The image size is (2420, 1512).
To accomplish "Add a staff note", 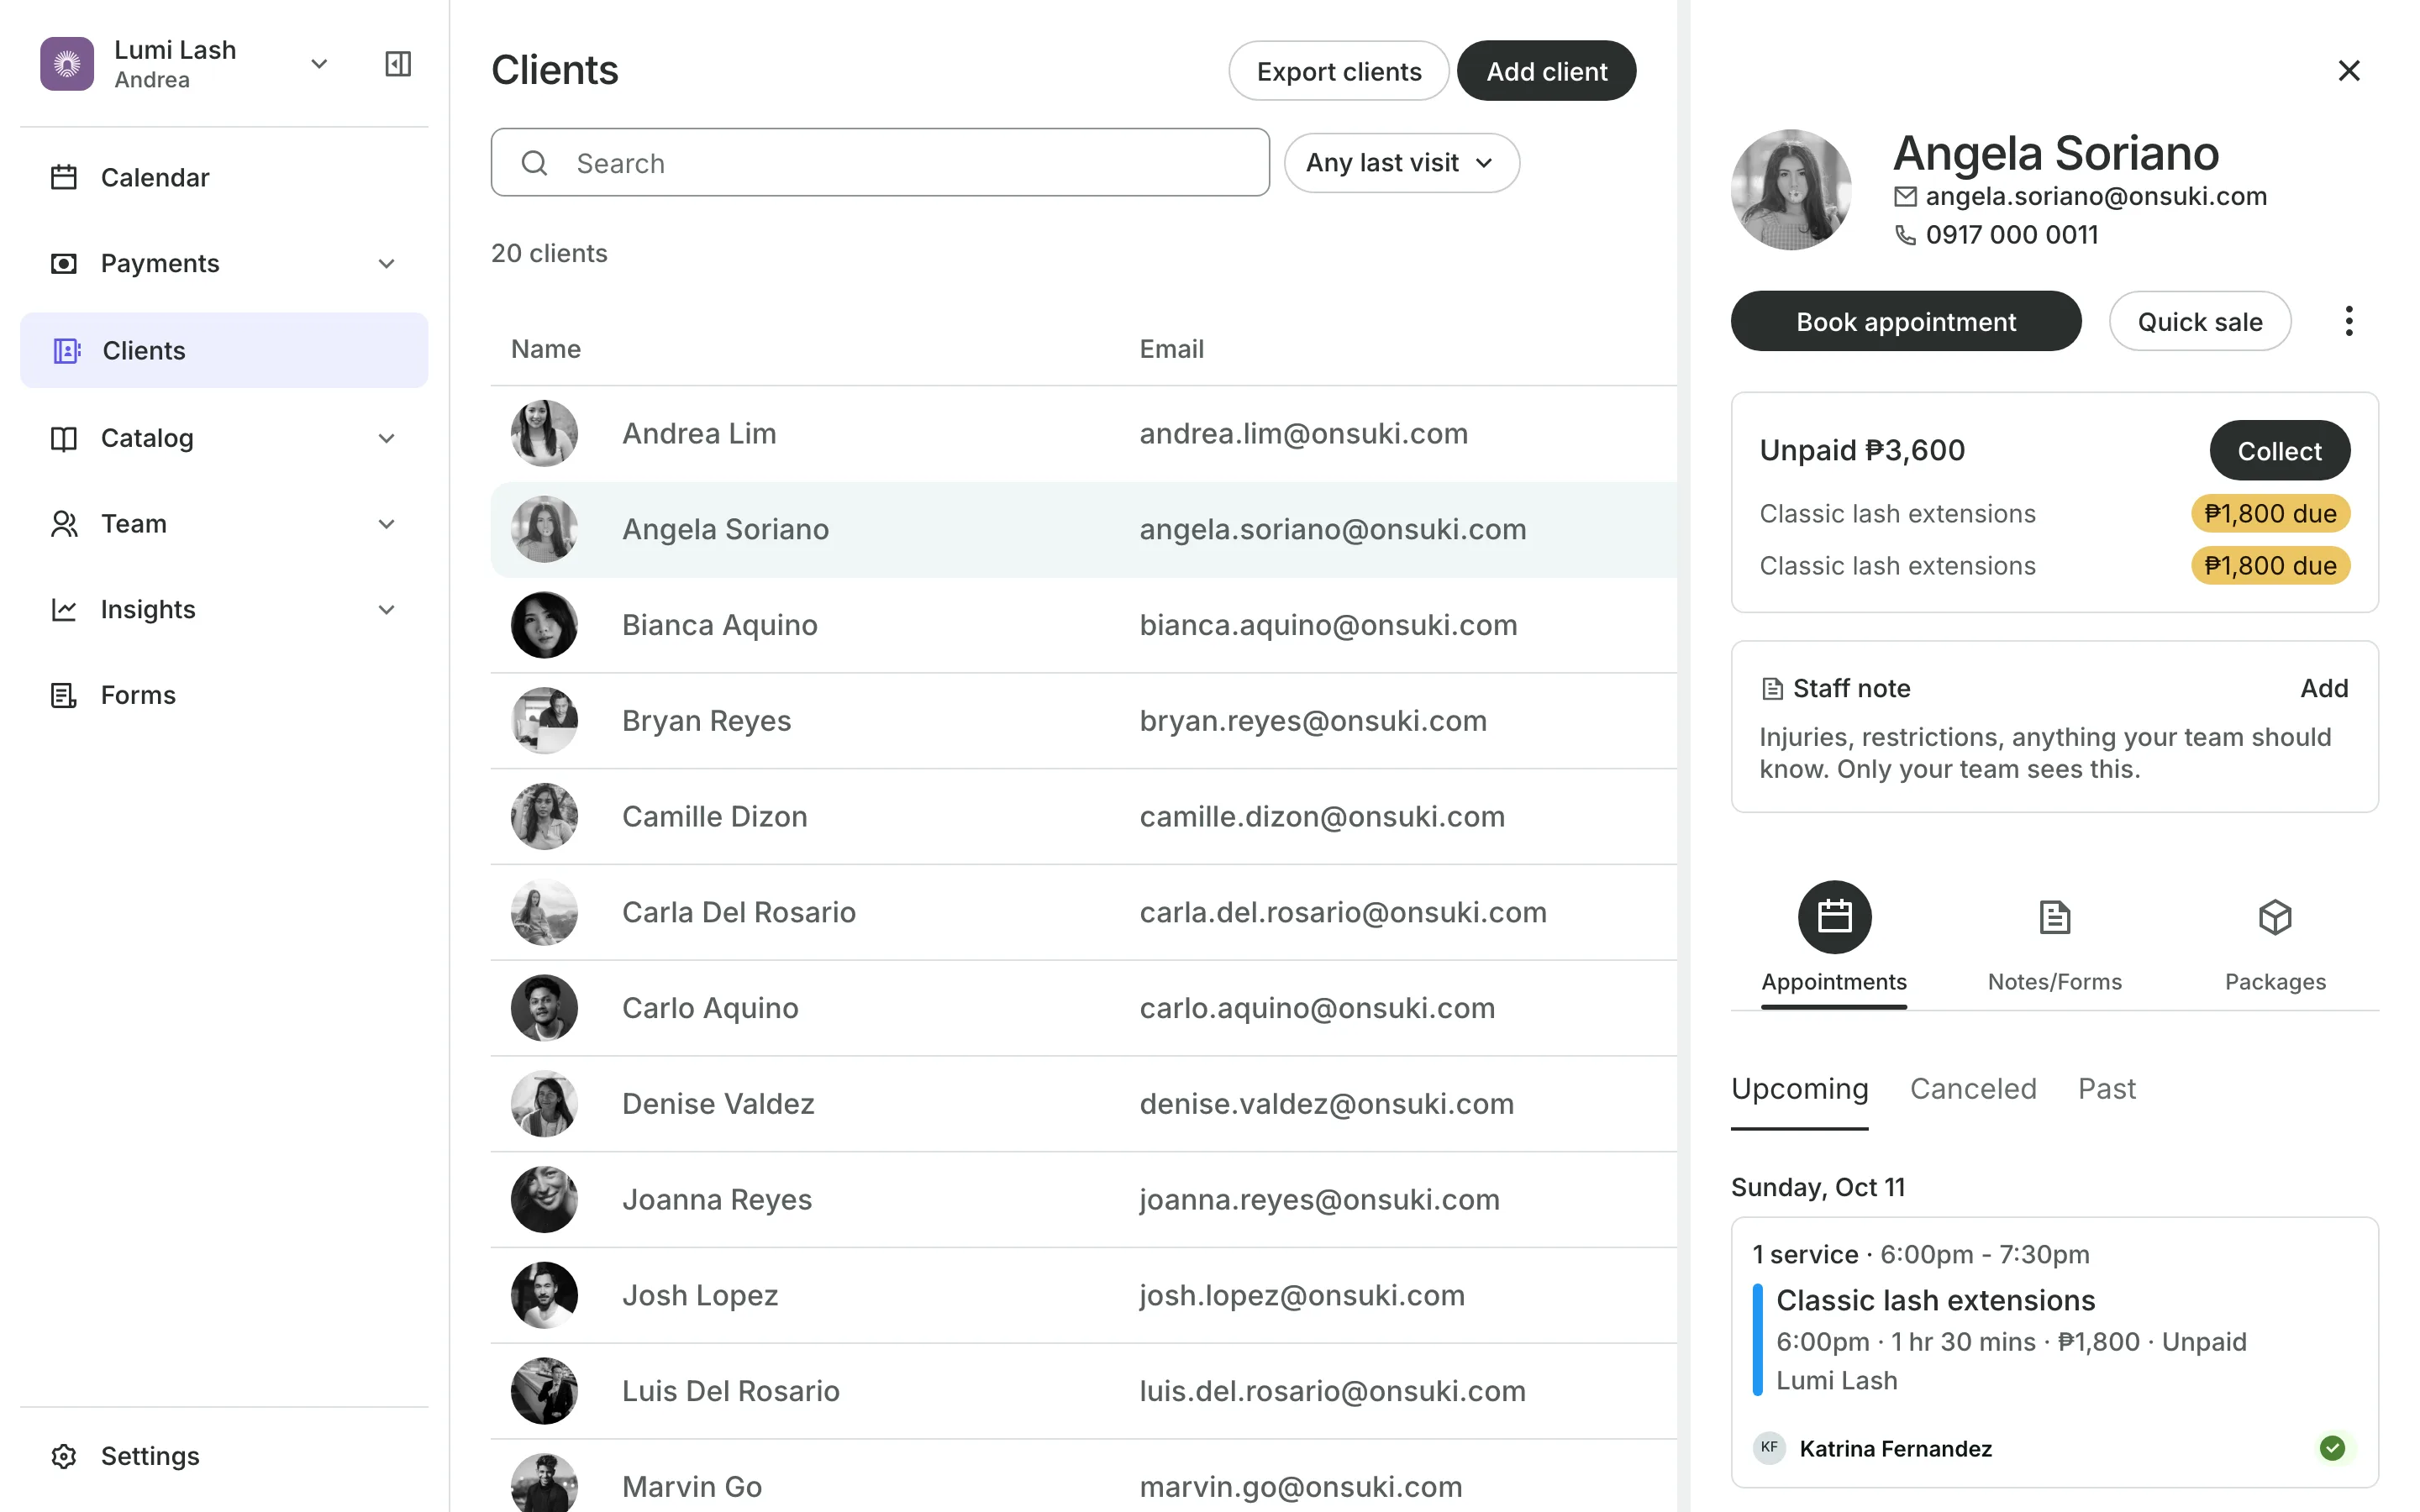I will 2324,688.
